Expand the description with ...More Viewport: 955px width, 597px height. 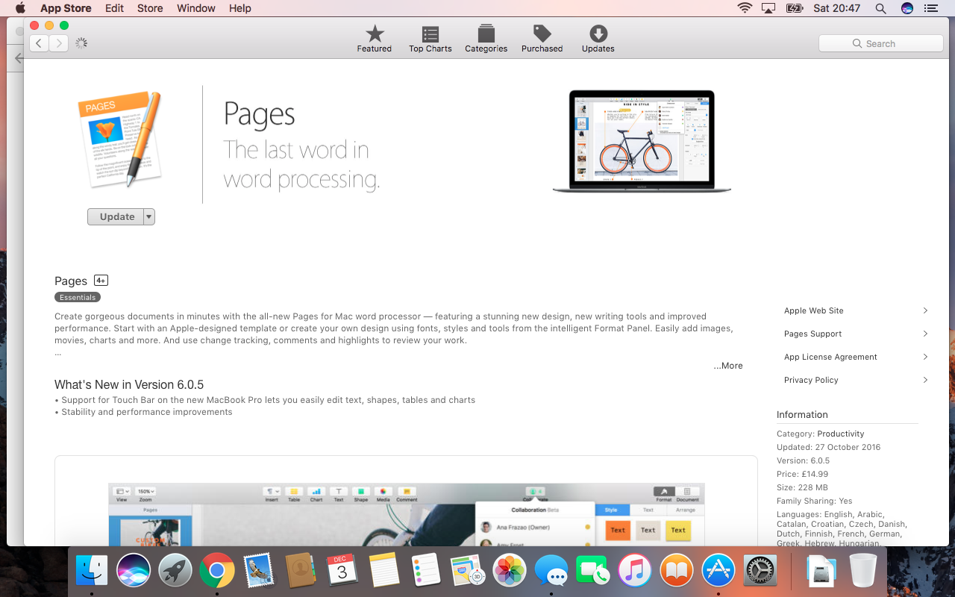[x=728, y=366]
